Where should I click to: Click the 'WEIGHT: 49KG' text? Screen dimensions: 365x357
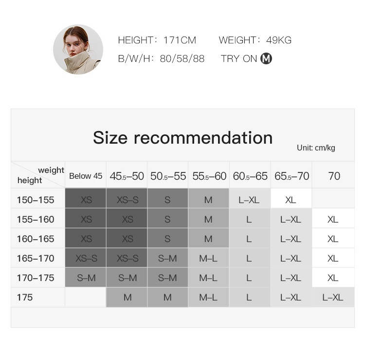tap(255, 40)
